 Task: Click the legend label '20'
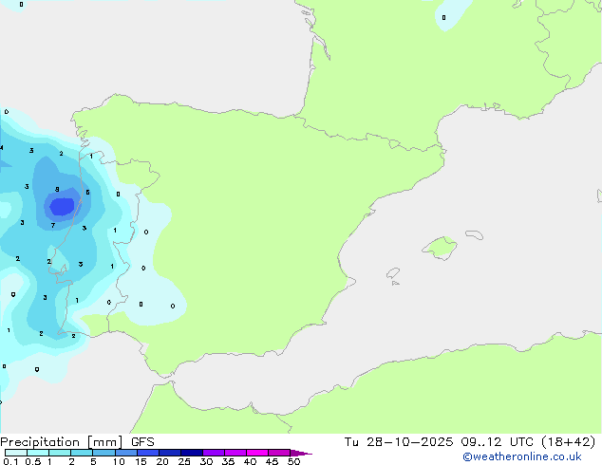[162, 461]
